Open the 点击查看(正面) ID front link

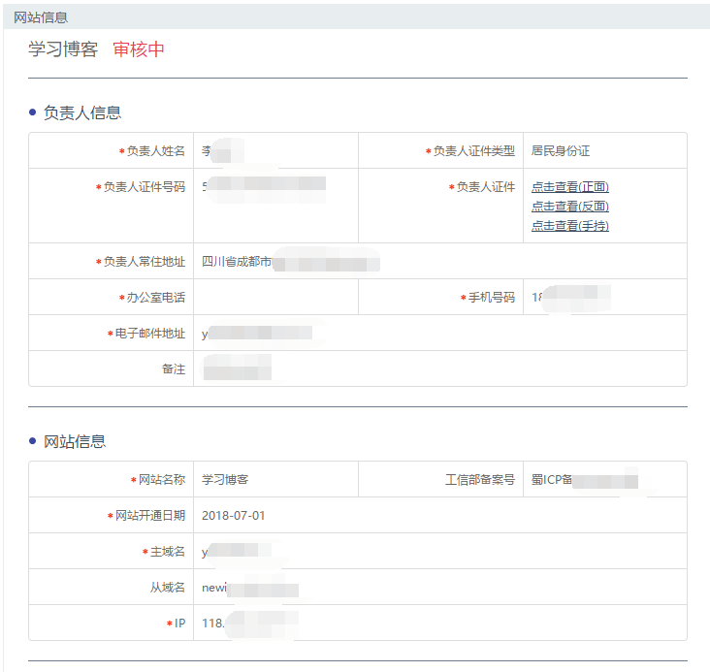click(x=569, y=187)
